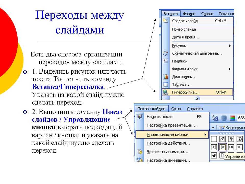
Task: Click the Таблица grid icon
Action: (x=165, y=84)
